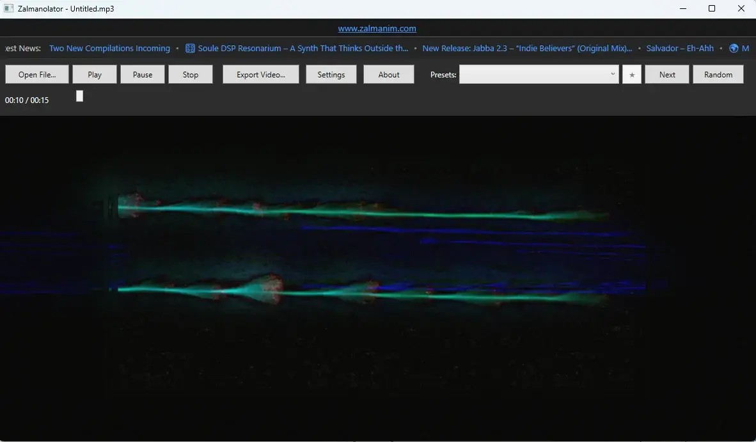Click the globe icon in the news ticker
The image size is (756, 442).
point(734,49)
